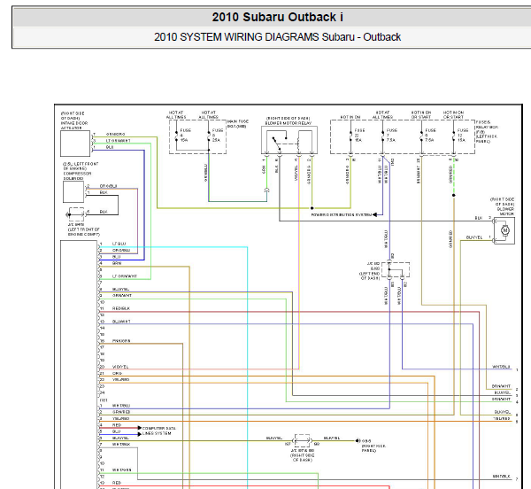Click the GRN/BLU wire label below Fuse 6

tap(205, 173)
